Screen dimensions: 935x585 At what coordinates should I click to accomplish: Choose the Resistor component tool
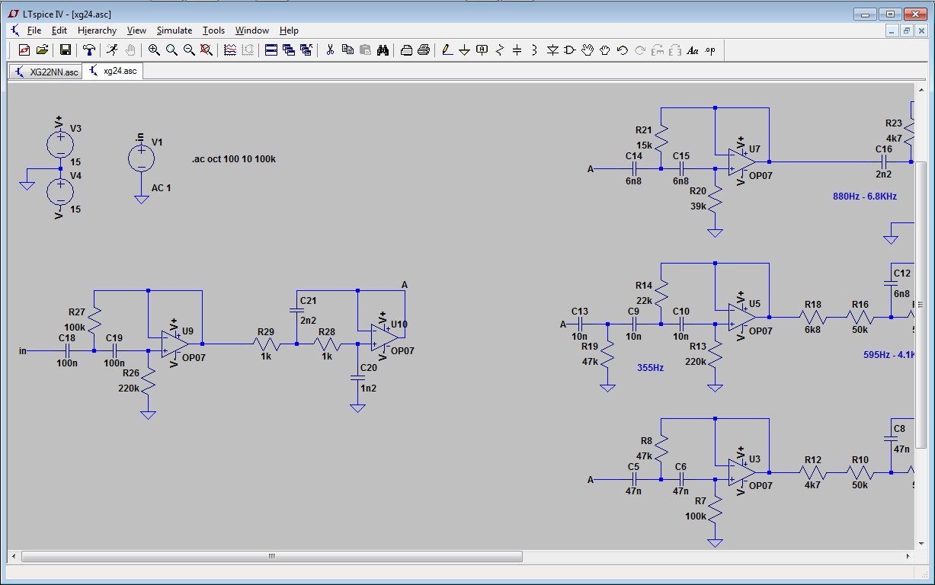coord(500,50)
